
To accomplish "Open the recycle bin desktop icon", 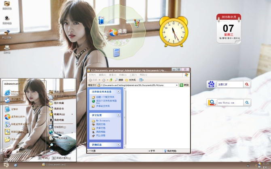I will 7,49.
